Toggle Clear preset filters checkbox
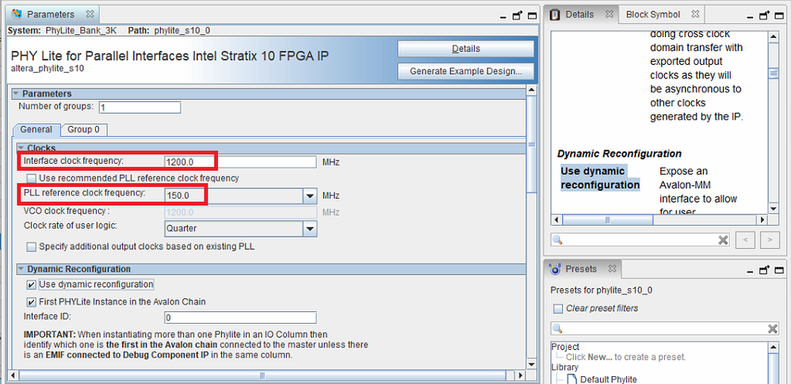This screenshot has height=384, width=791. pyautogui.click(x=557, y=308)
